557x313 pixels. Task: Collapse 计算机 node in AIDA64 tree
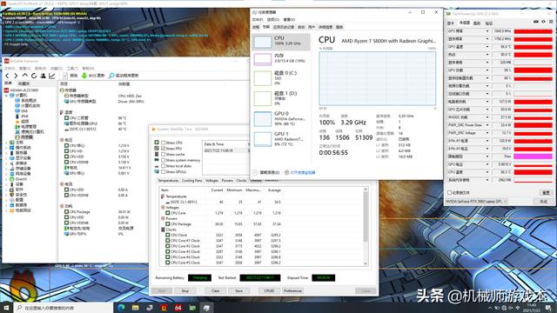coord(6,96)
